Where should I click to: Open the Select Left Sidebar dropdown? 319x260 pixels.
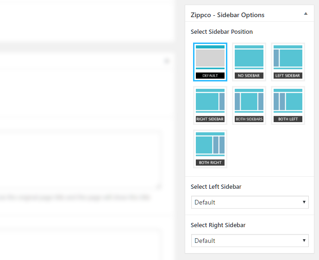click(x=250, y=202)
